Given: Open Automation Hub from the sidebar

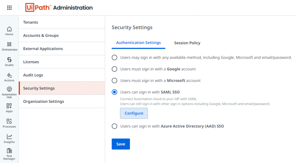Looking at the screenshot, I should (9, 92).
